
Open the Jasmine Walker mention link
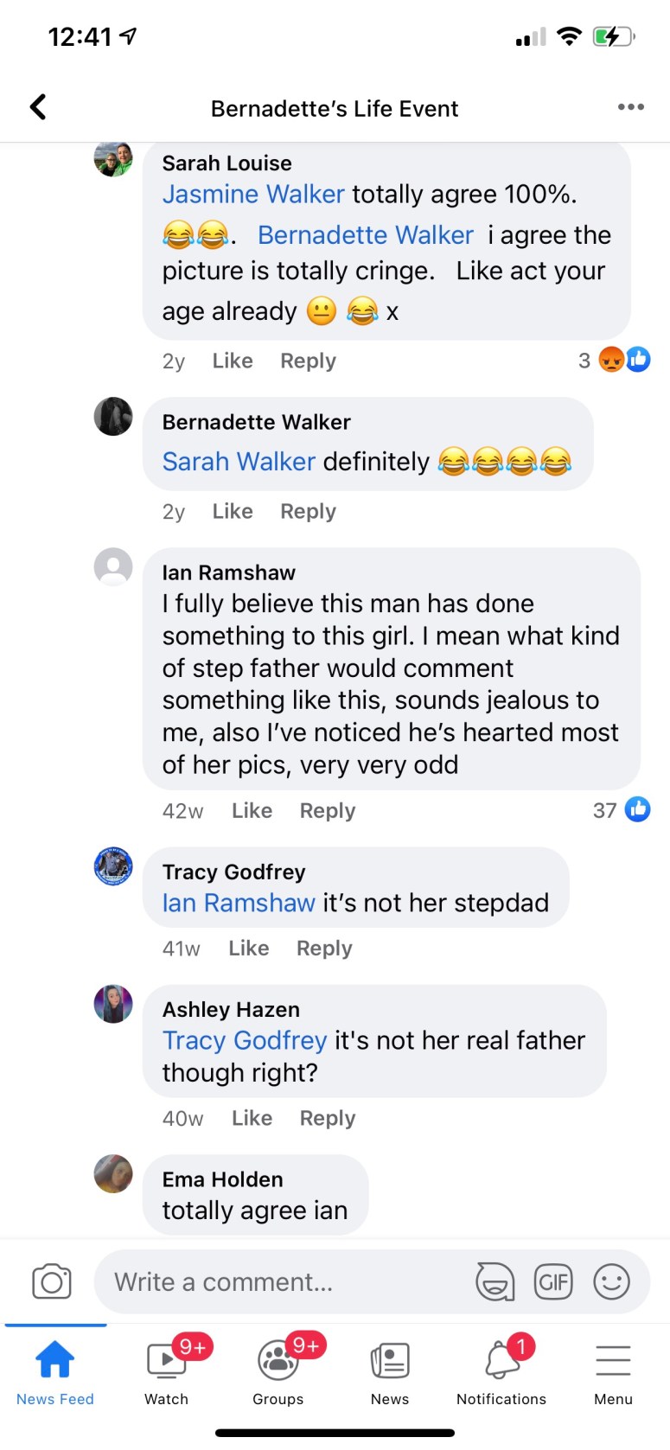(253, 195)
